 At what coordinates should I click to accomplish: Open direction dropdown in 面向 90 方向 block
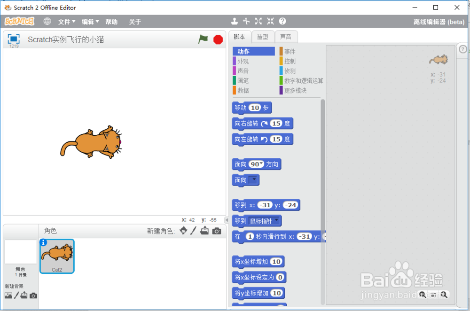[261, 163]
